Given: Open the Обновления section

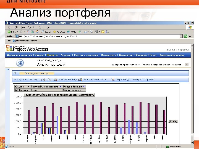Looking at the screenshot, I should (x=109, y=55).
